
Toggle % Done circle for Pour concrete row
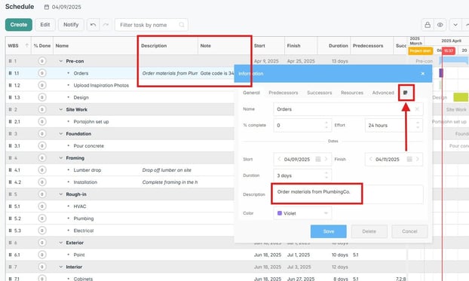click(42, 146)
